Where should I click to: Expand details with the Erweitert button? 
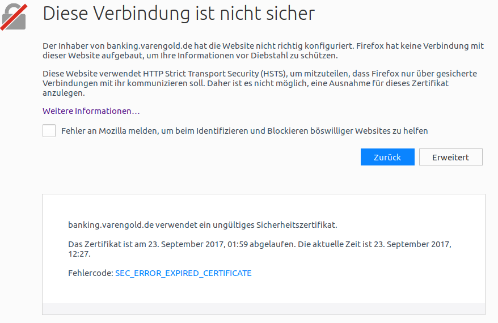click(x=451, y=157)
